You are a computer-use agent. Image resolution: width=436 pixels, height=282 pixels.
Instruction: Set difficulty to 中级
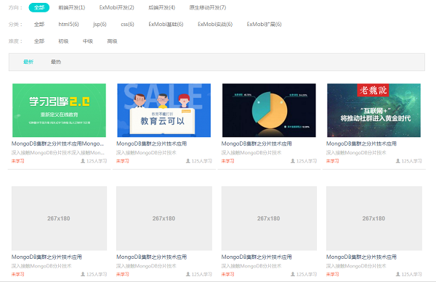[88, 41]
